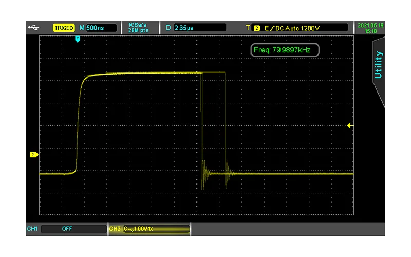The image size is (411, 257).
Task: Toggle CH1 OFF status box
Action: (x=73, y=229)
